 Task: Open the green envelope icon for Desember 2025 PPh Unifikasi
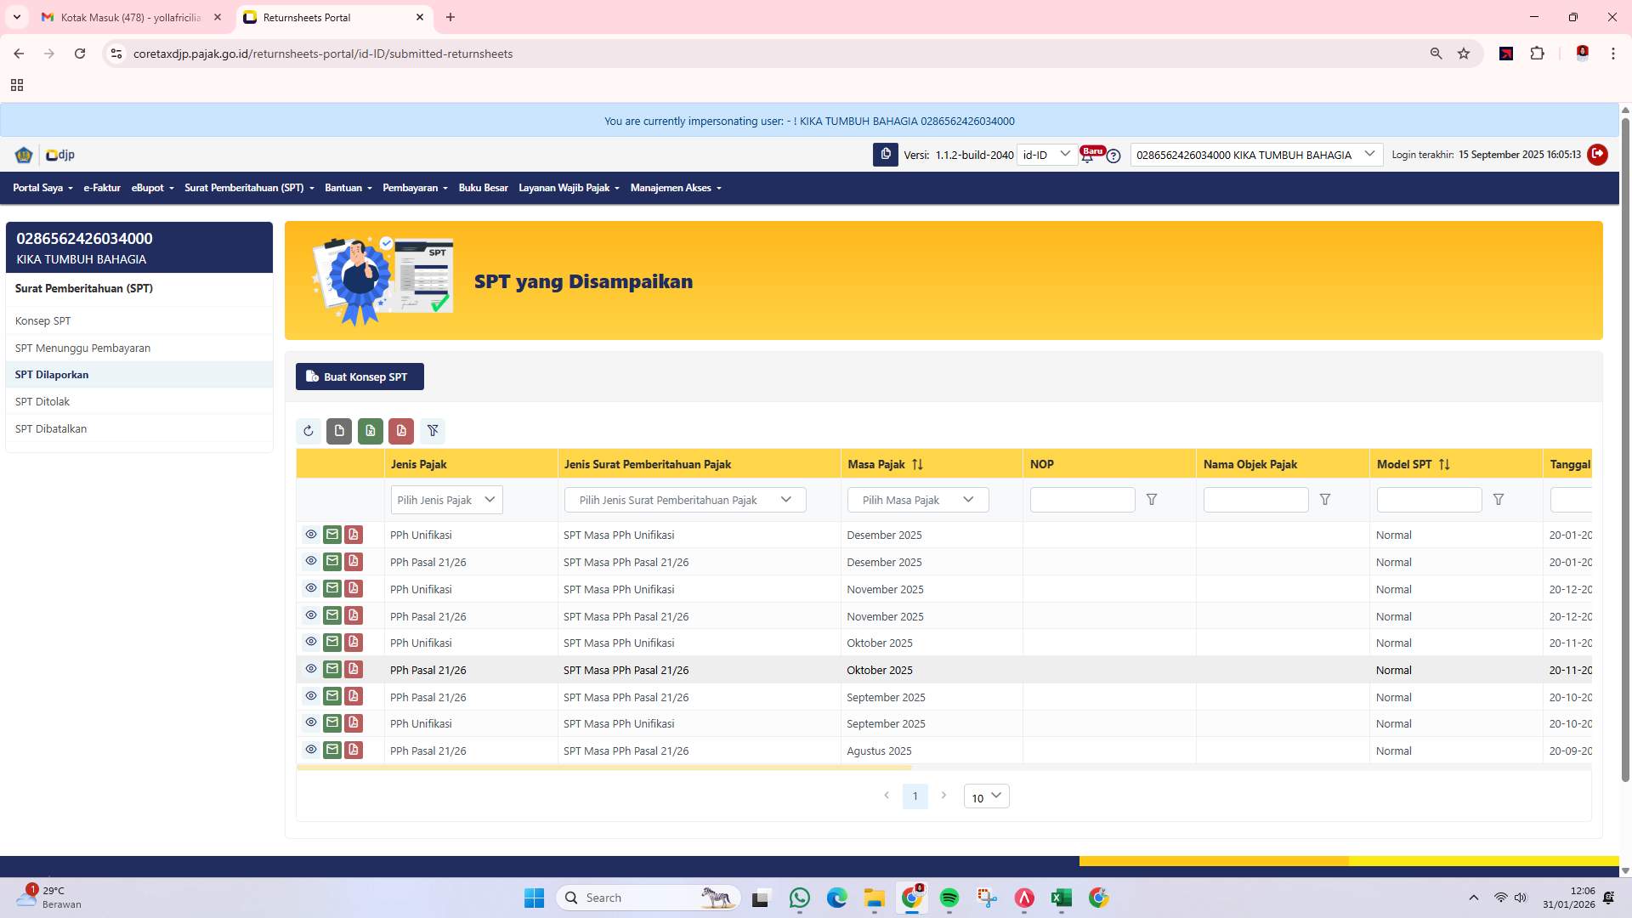tap(331, 534)
